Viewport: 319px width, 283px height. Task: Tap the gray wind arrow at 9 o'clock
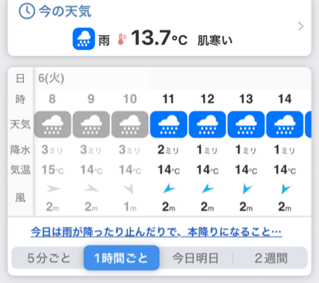point(91,188)
